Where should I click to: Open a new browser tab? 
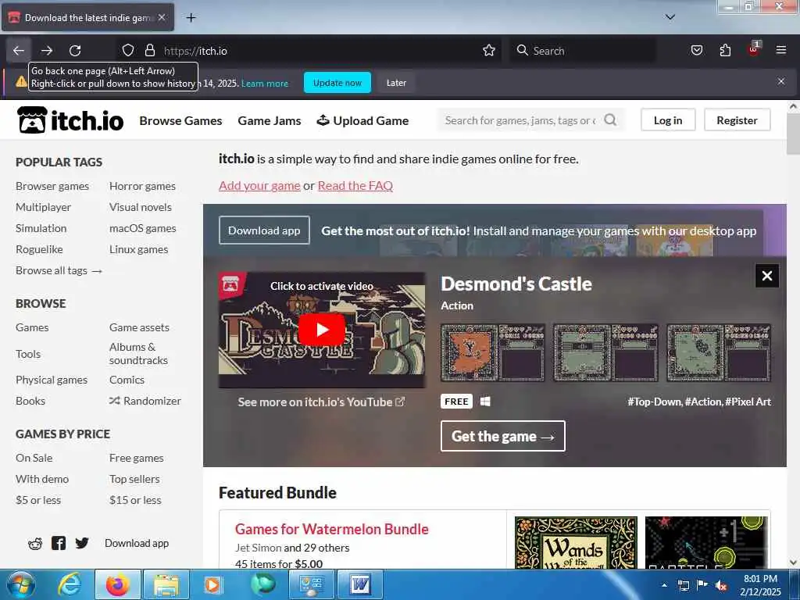tap(191, 18)
